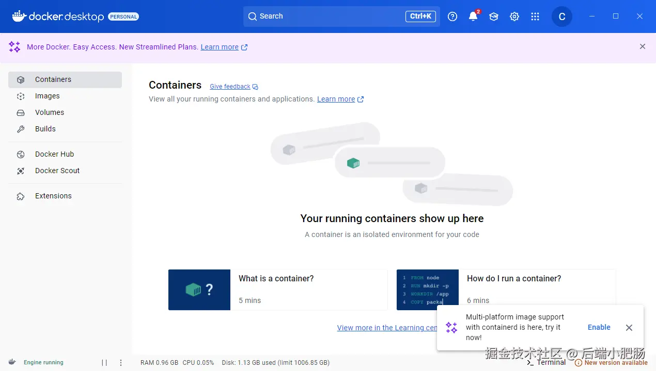Viewport: 656px width, 371px height.
Task: Click the Volumes disk icon in the sidebar
Action: (21, 113)
